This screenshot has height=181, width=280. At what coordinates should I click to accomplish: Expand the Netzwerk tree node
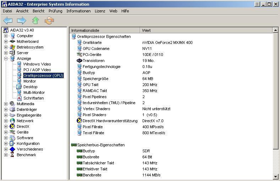[x=6, y=121]
